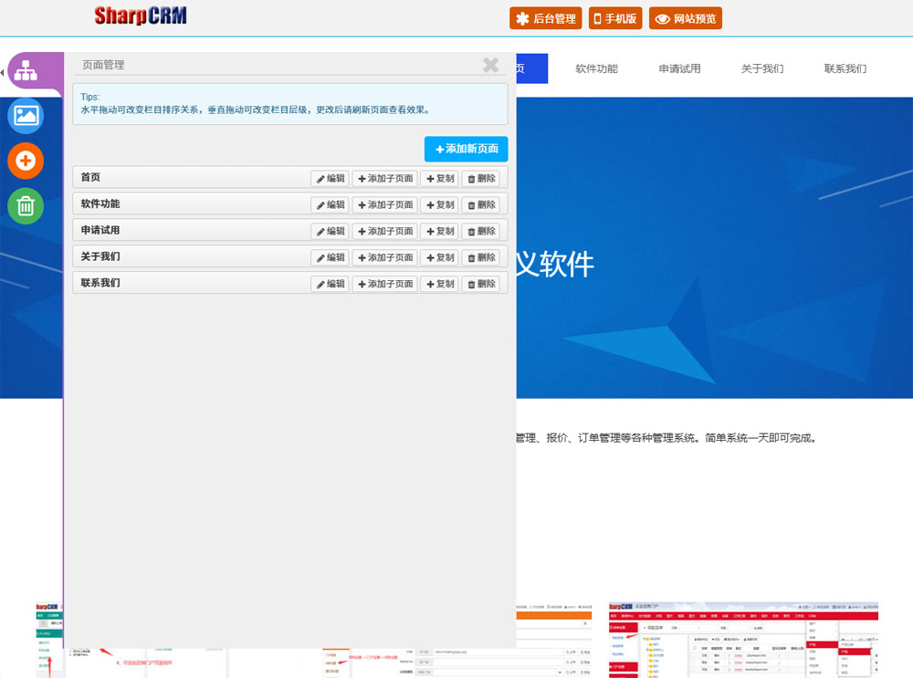Switch to 手机版 mobile view
This screenshot has width=913, height=678.
(x=615, y=18)
